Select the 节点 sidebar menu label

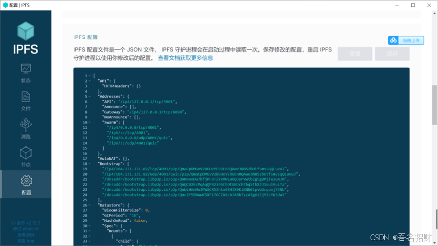point(26,165)
